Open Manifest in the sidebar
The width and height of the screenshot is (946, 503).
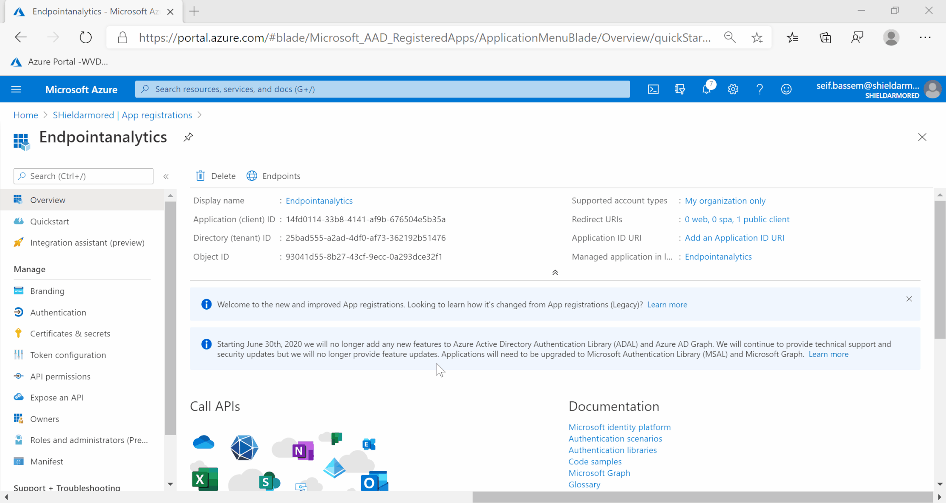point(47,461)
